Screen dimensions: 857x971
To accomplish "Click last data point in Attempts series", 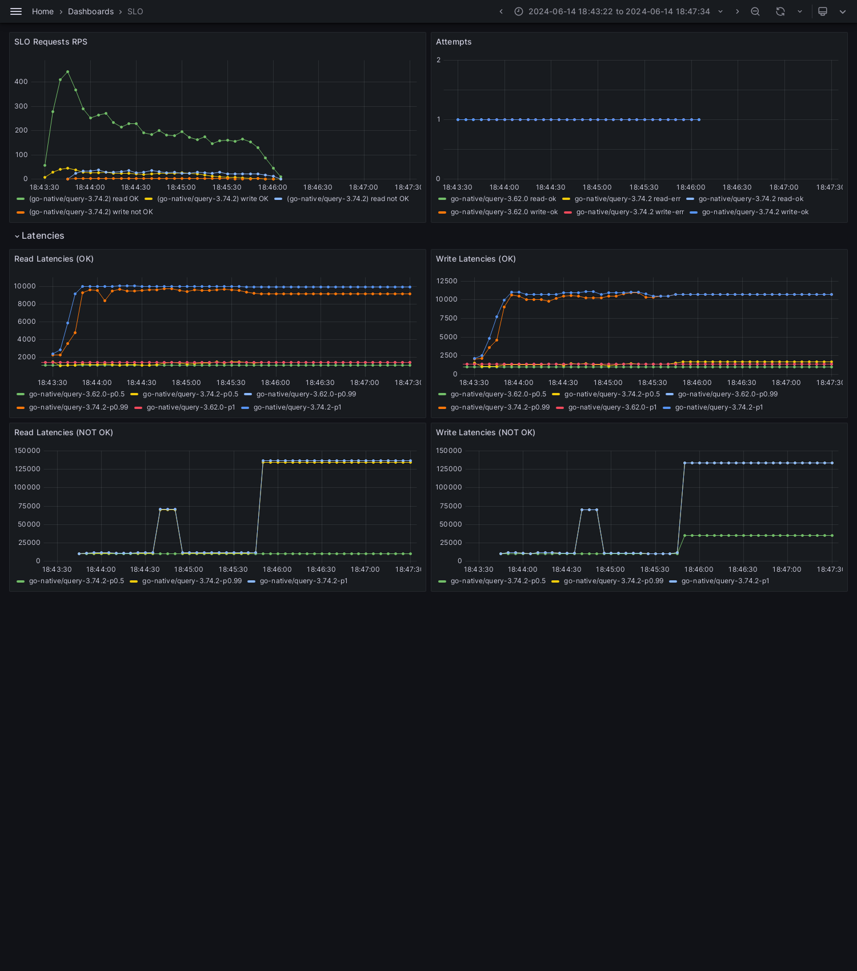I will (x=699, y=119).
